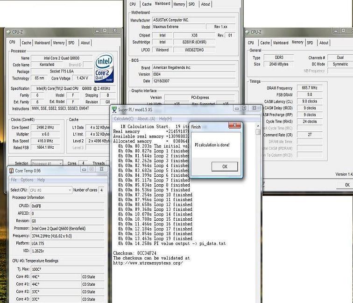Click the CPU-Z app icon in left window title

pyautogui.click(x=8, y=32)
